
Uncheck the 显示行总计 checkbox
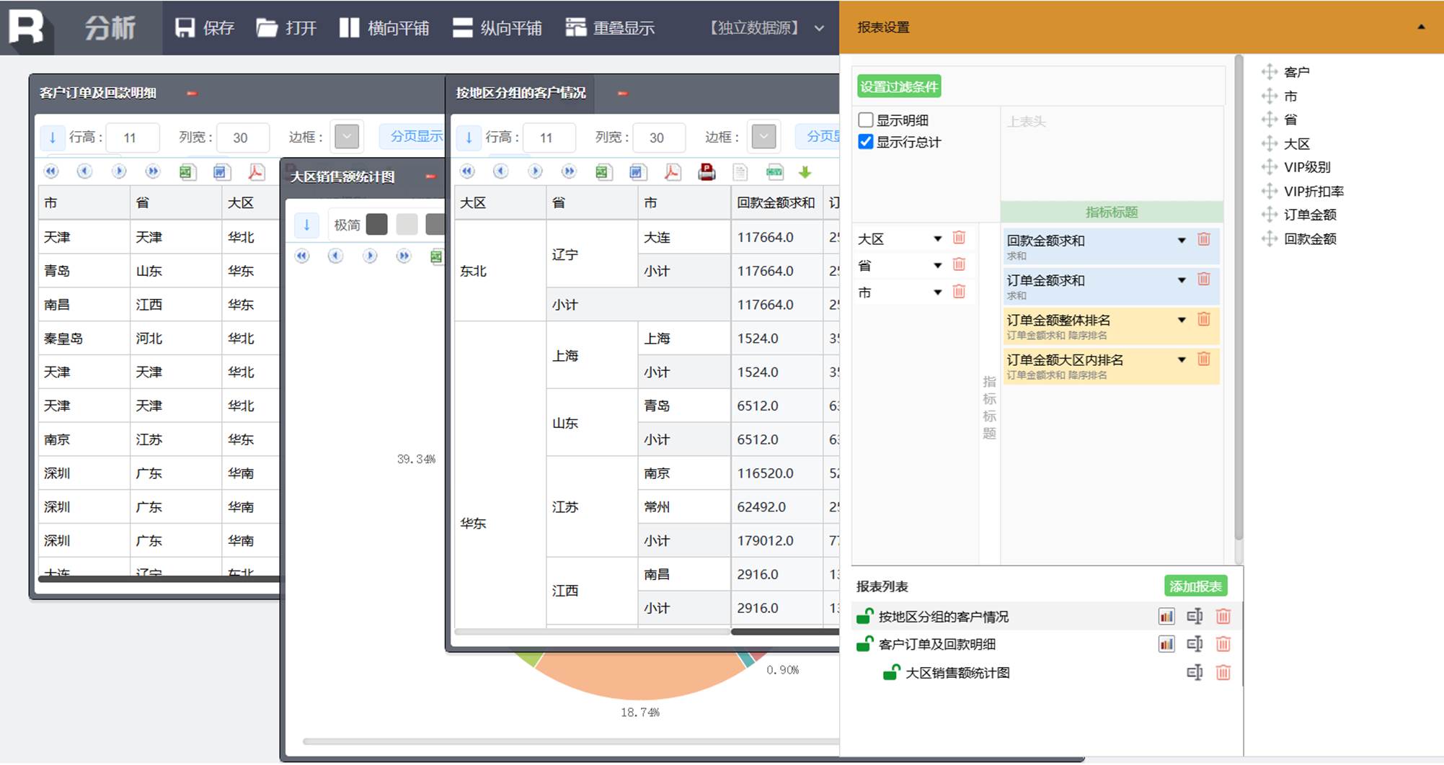866,142
